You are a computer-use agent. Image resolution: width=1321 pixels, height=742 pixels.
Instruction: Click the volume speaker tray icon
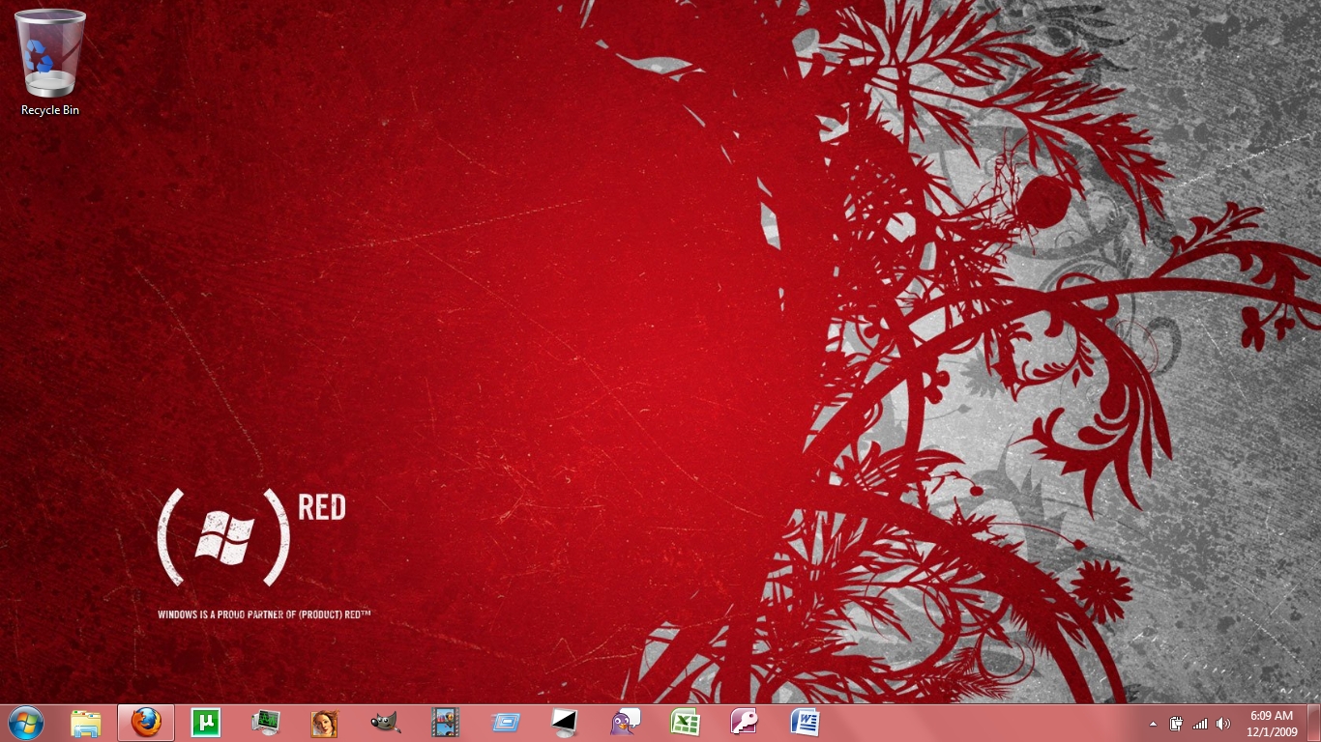click(x=1223, y=724)
